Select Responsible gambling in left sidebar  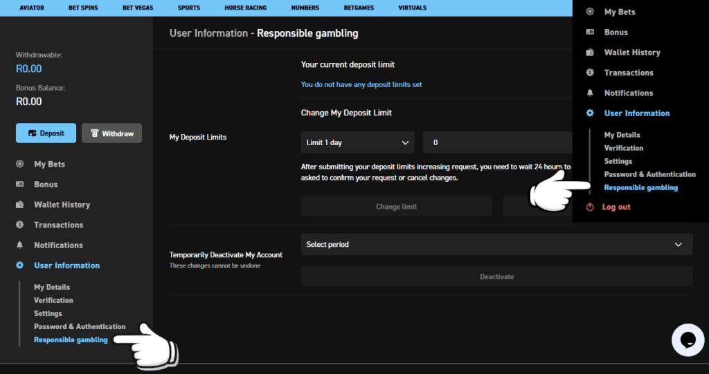click(71, 339)
